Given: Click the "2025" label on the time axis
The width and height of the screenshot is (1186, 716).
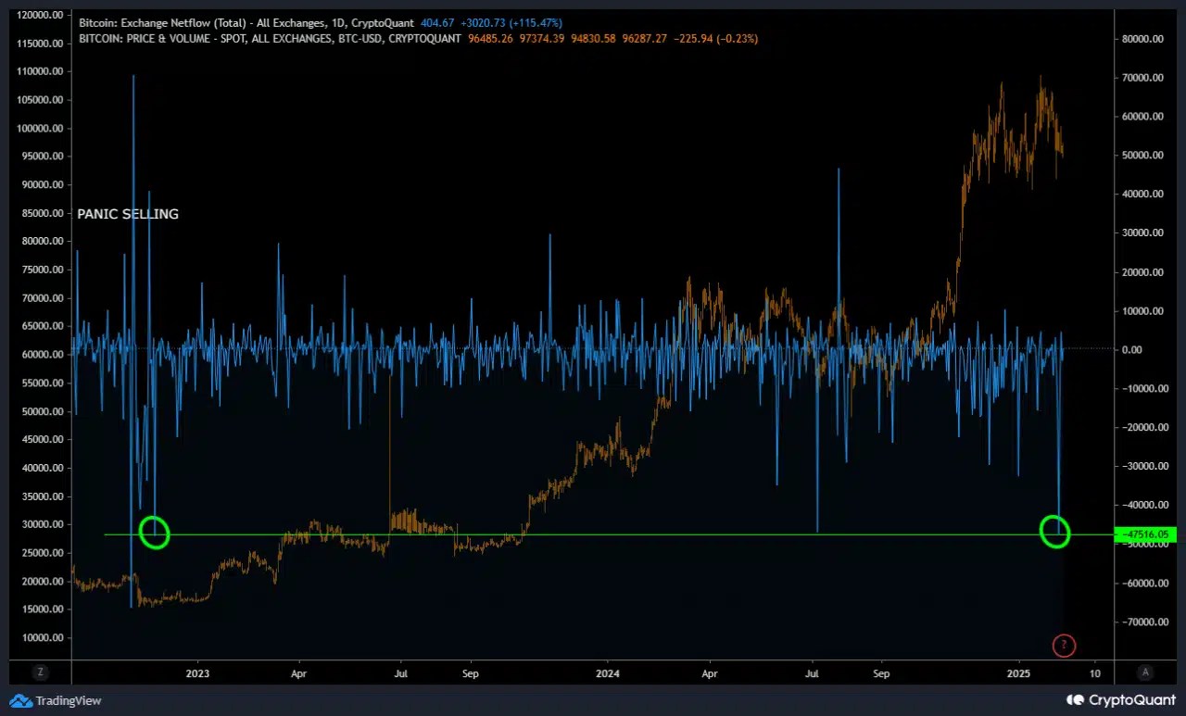Looking at the screenshot, I should pyautogui.click(x=1017, y=673).
